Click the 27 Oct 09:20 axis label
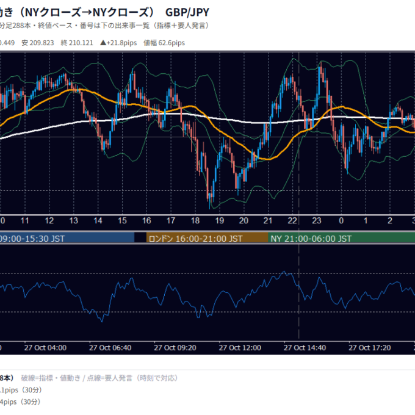 point(175,347)
